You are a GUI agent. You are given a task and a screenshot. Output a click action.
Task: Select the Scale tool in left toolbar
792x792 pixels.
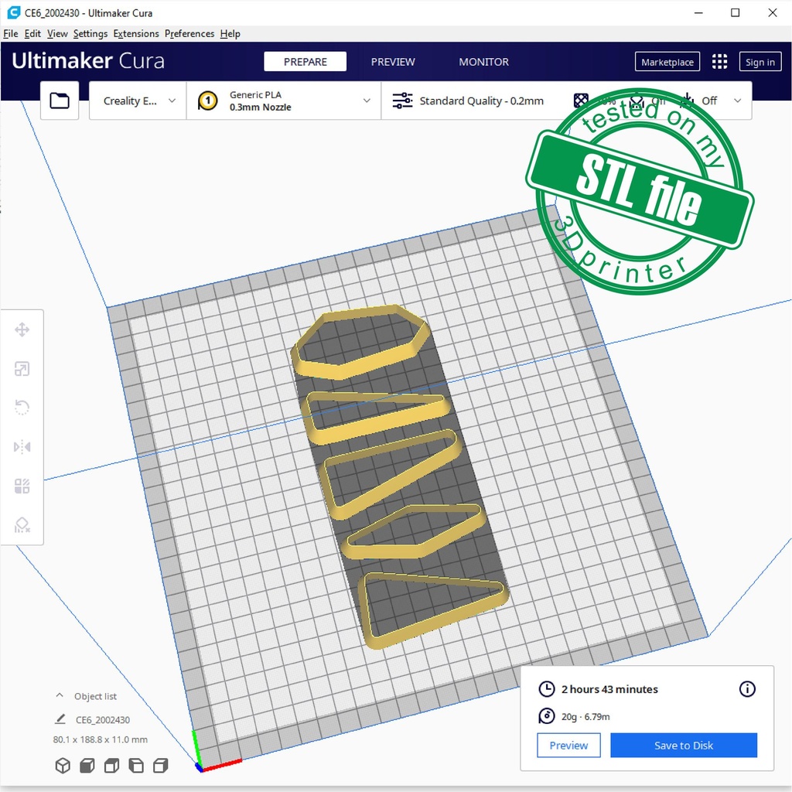coord(22,369)
